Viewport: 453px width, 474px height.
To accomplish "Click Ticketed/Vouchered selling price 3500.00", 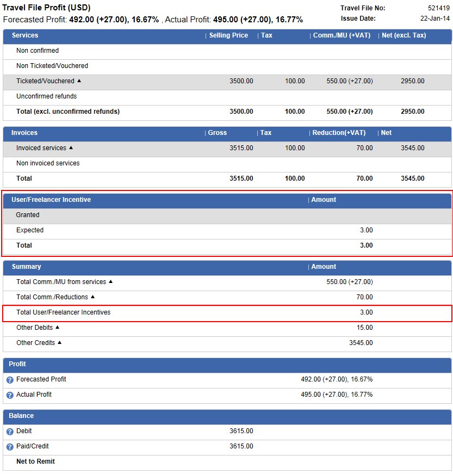I will [x=241, y=81].
